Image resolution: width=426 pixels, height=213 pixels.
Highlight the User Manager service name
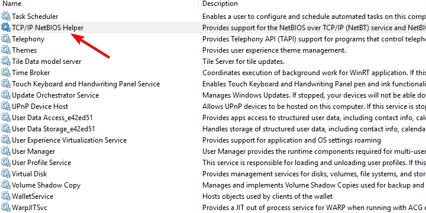pos(33,151)
